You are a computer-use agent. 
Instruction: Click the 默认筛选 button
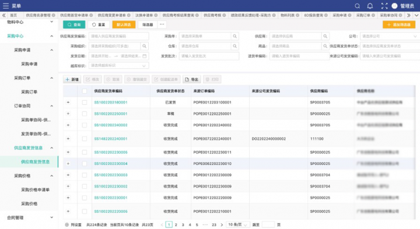pyautogui.click(x=124, y=24)
